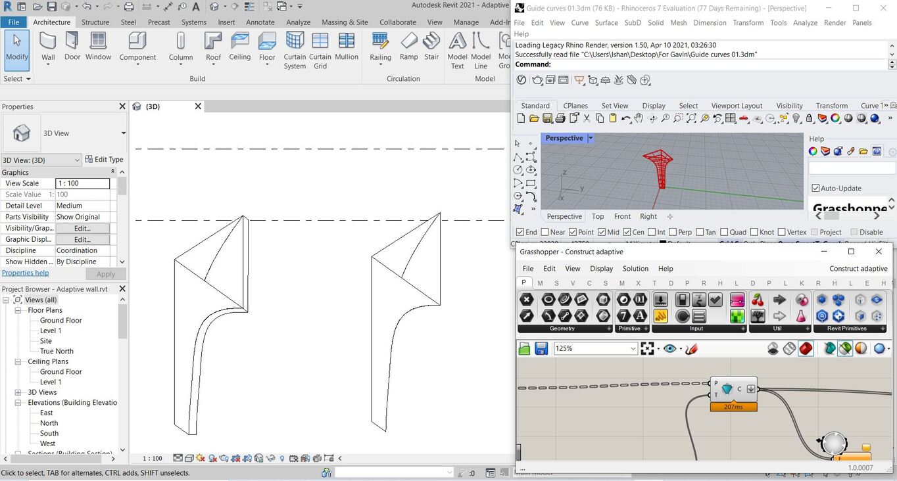Select the Top viewport tab in Rhino
The width and height of the screenshot is (897, 481).
point(597,216)
